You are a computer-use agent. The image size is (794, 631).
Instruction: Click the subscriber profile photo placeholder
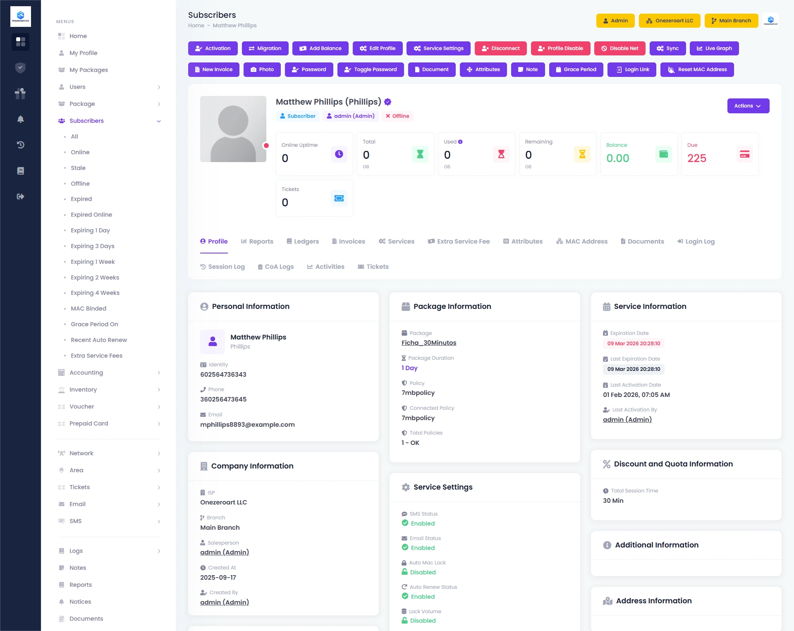tap(233, 129)
